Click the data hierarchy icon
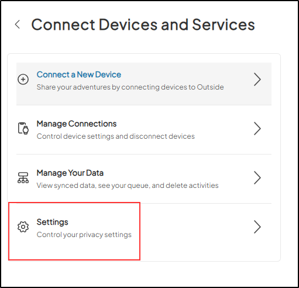This screenshot has height=288, width=299. pyautogui.click(x=23, y=177)
